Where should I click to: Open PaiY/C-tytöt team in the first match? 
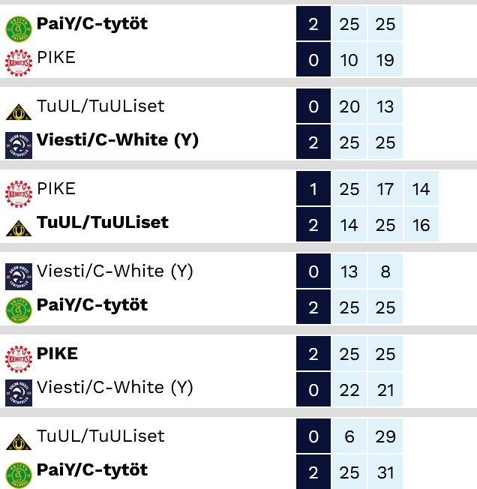click(92, 24)
